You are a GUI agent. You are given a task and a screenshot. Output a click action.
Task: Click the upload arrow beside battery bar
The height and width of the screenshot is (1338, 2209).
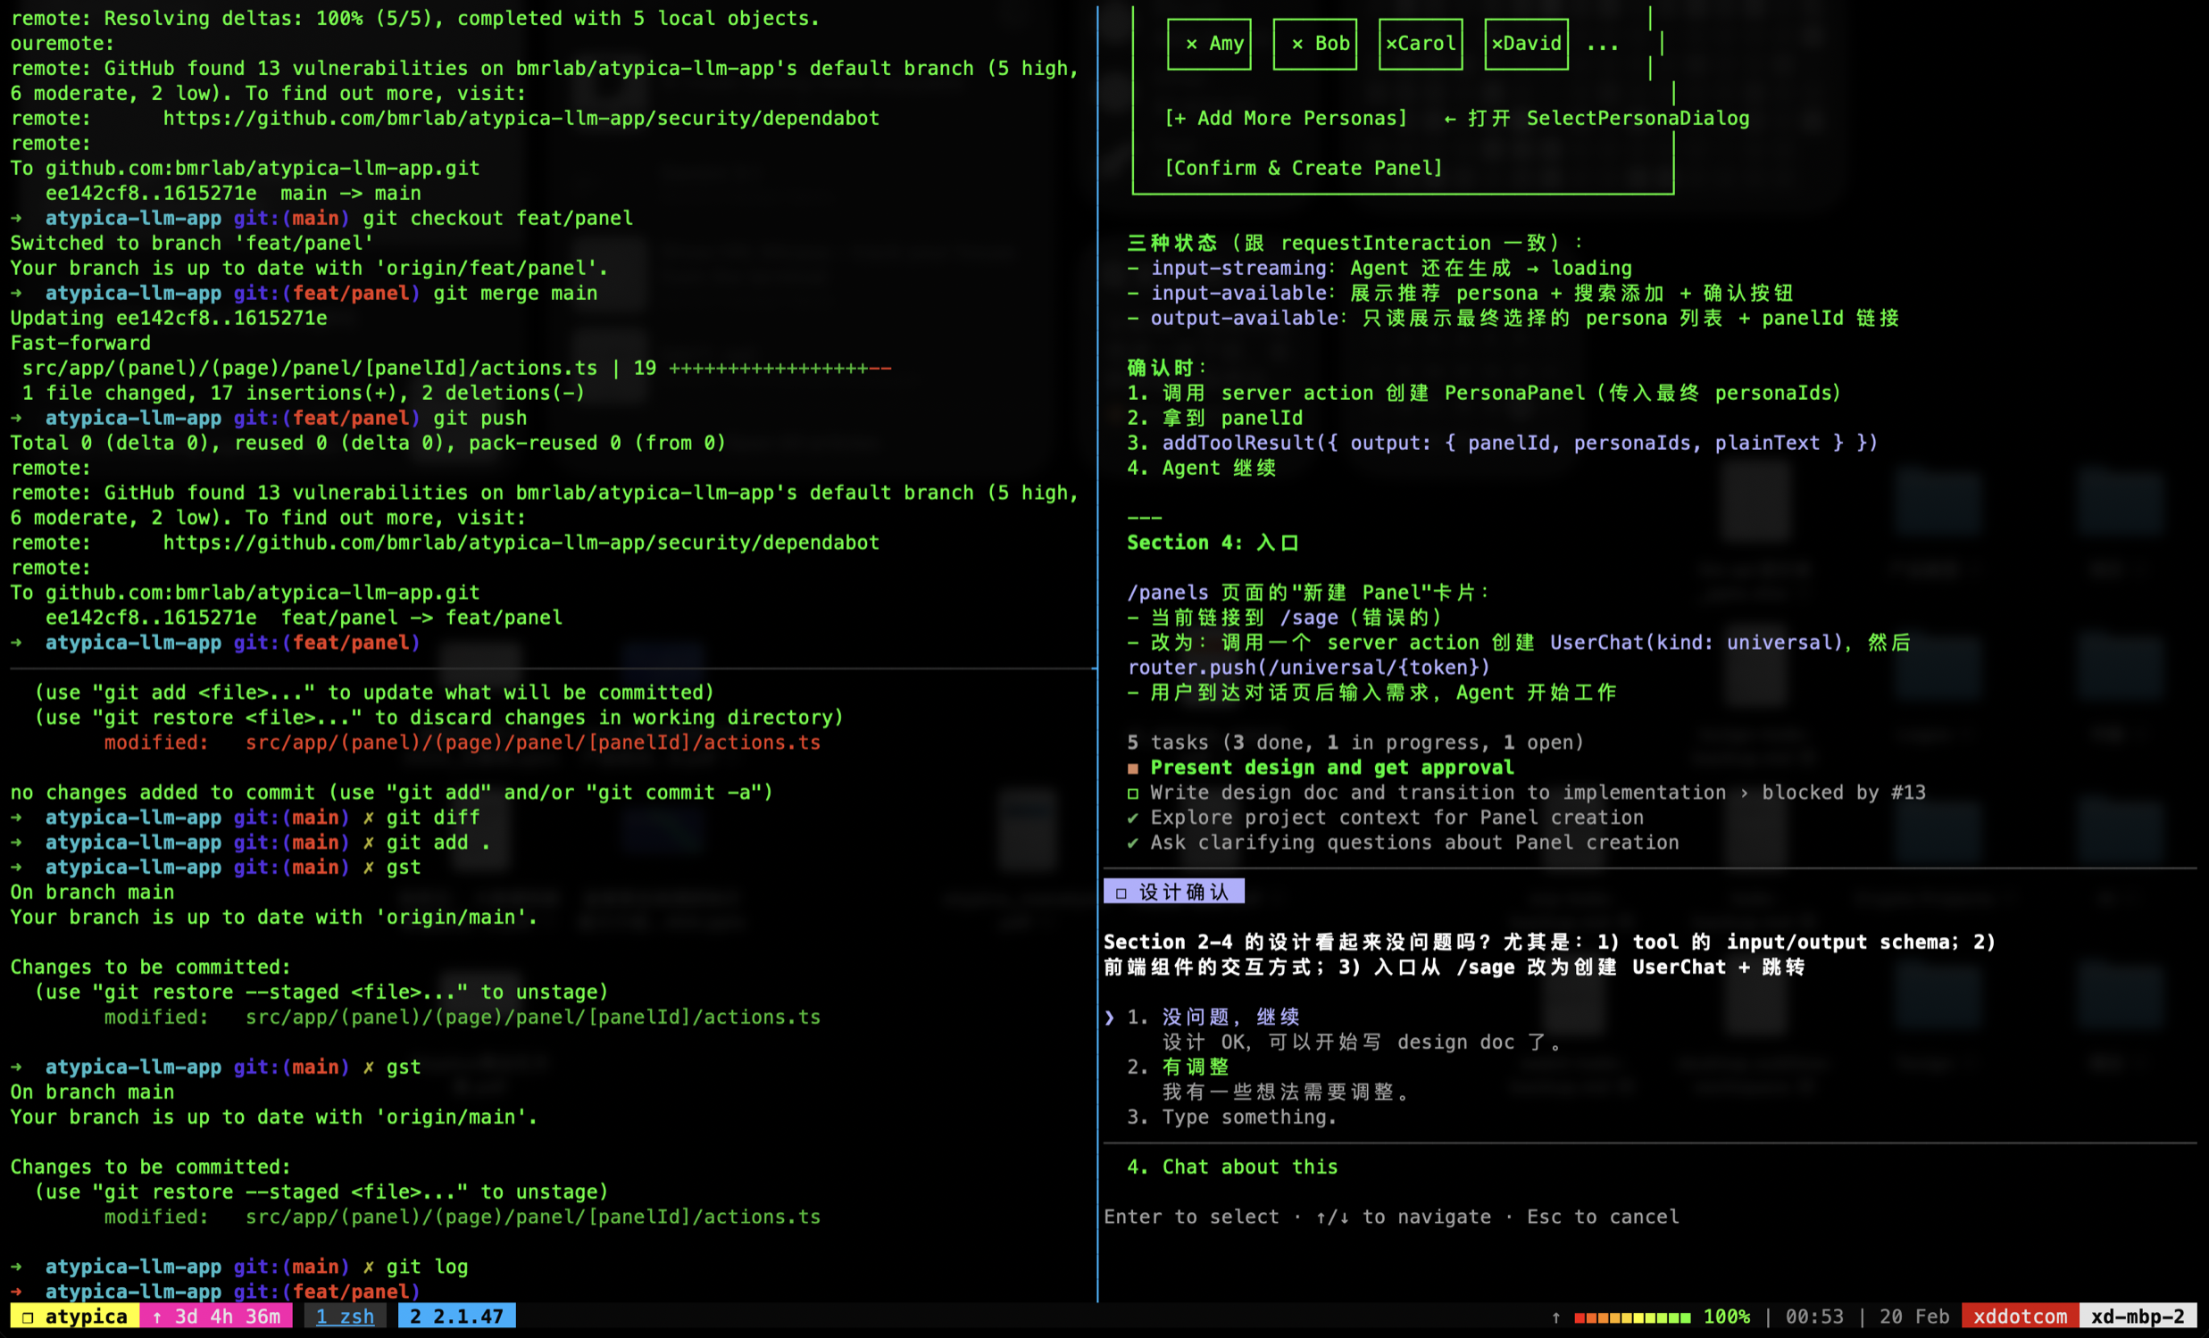[1556, 1317]
